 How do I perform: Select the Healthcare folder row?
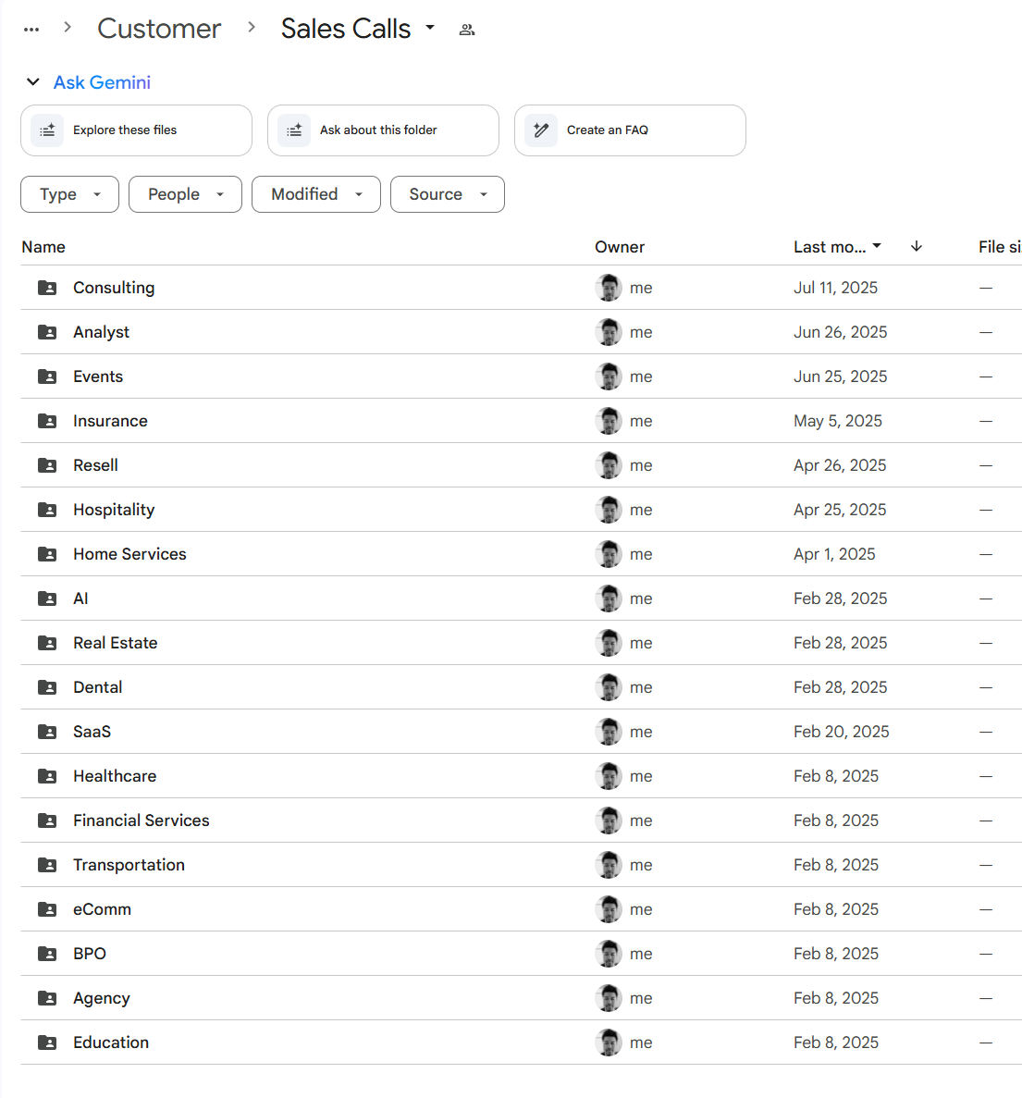point(521,776)
